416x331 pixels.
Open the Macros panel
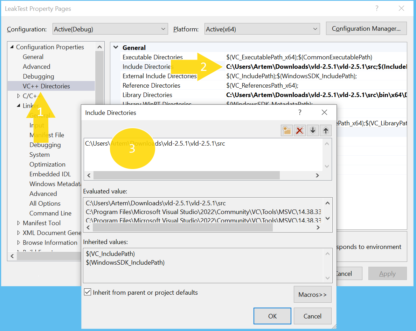point(312,294)
